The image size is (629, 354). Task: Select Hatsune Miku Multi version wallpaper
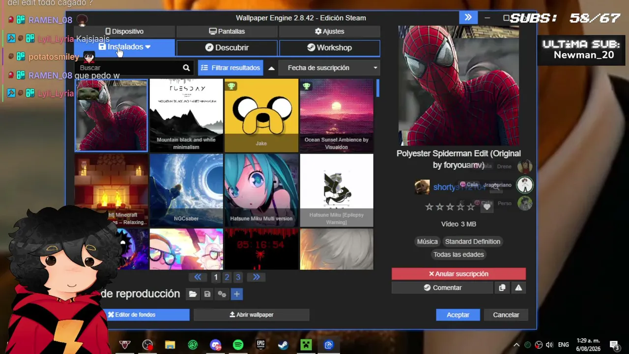click(261, 191)
